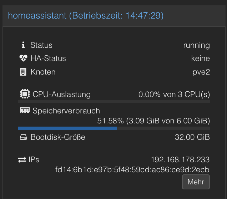Screen dimensions: 227x199
Task: Click the IPs exchange arrows icon
Action: point(22,160)
